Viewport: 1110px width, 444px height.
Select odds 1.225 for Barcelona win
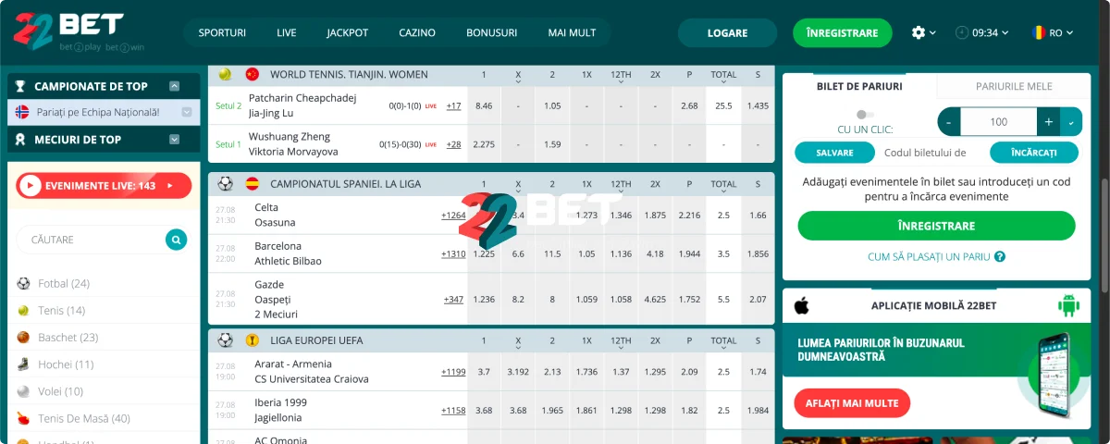click(x=484, y=253)
